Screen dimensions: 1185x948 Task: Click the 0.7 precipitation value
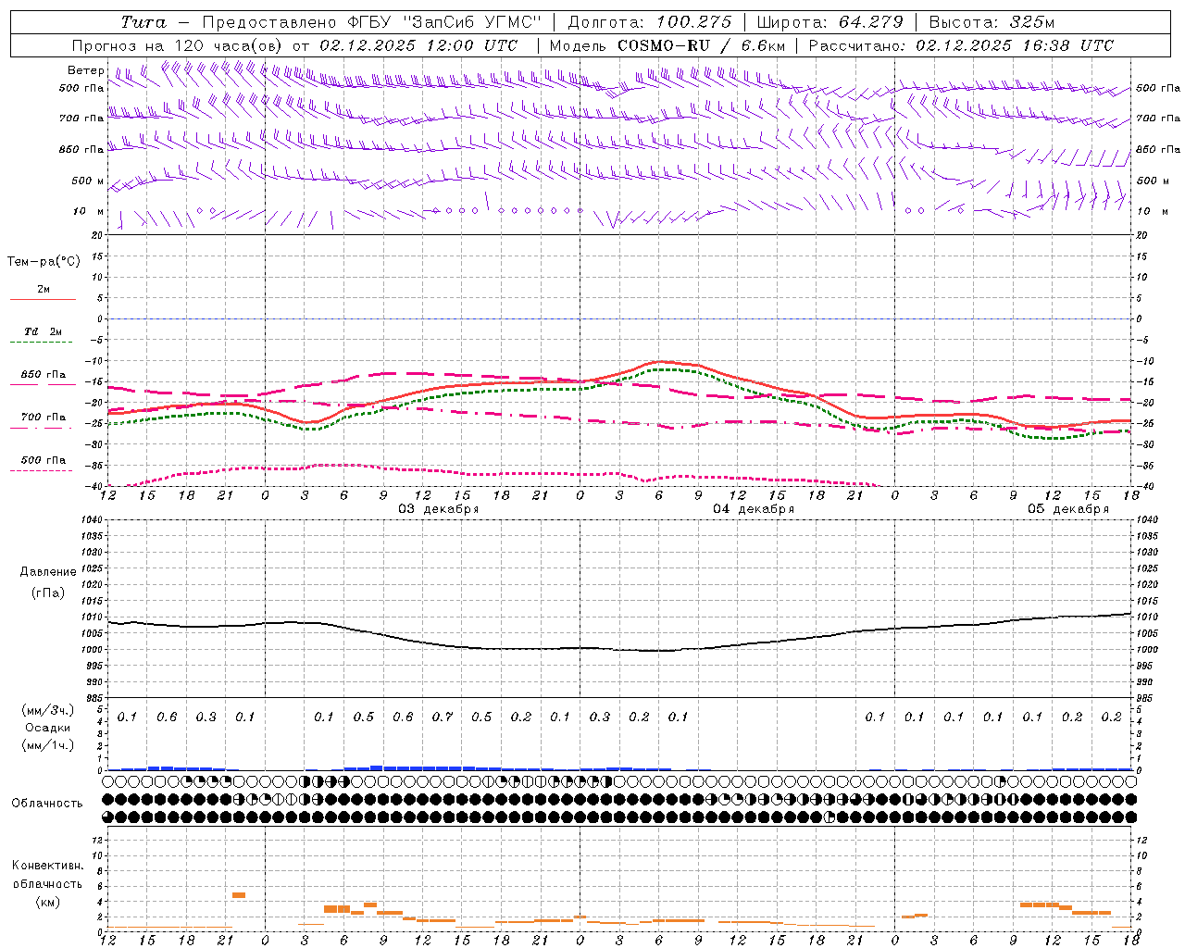click(x=443, y=717)
